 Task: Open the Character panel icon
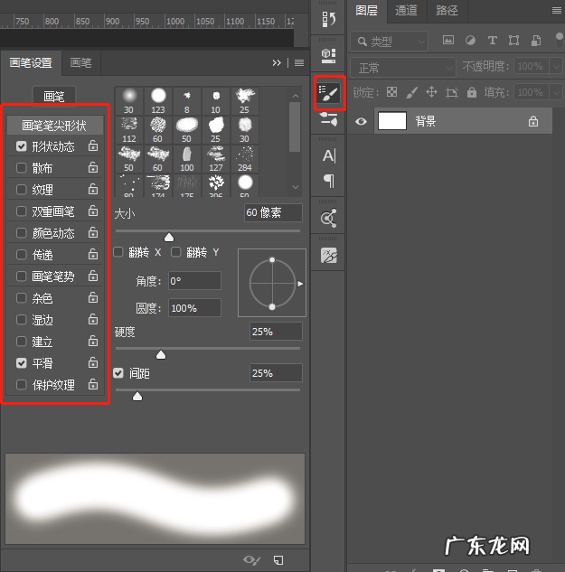click(329, 155)
